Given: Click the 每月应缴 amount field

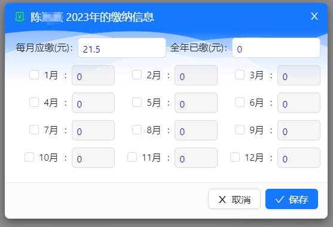Looking at the screenshot, I should [122, 48].
